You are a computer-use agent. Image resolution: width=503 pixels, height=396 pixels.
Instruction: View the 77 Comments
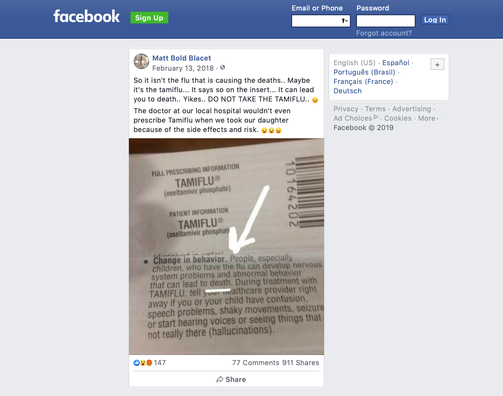pyautogui.click(x=256, y=363)
